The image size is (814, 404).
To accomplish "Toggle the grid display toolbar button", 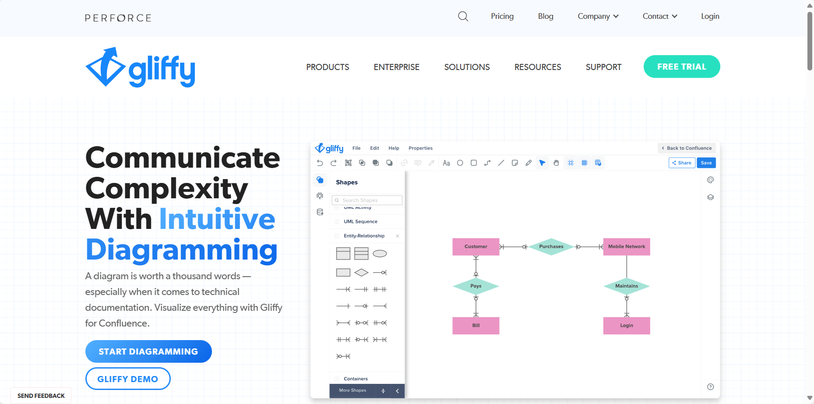I will click(585, 163).
